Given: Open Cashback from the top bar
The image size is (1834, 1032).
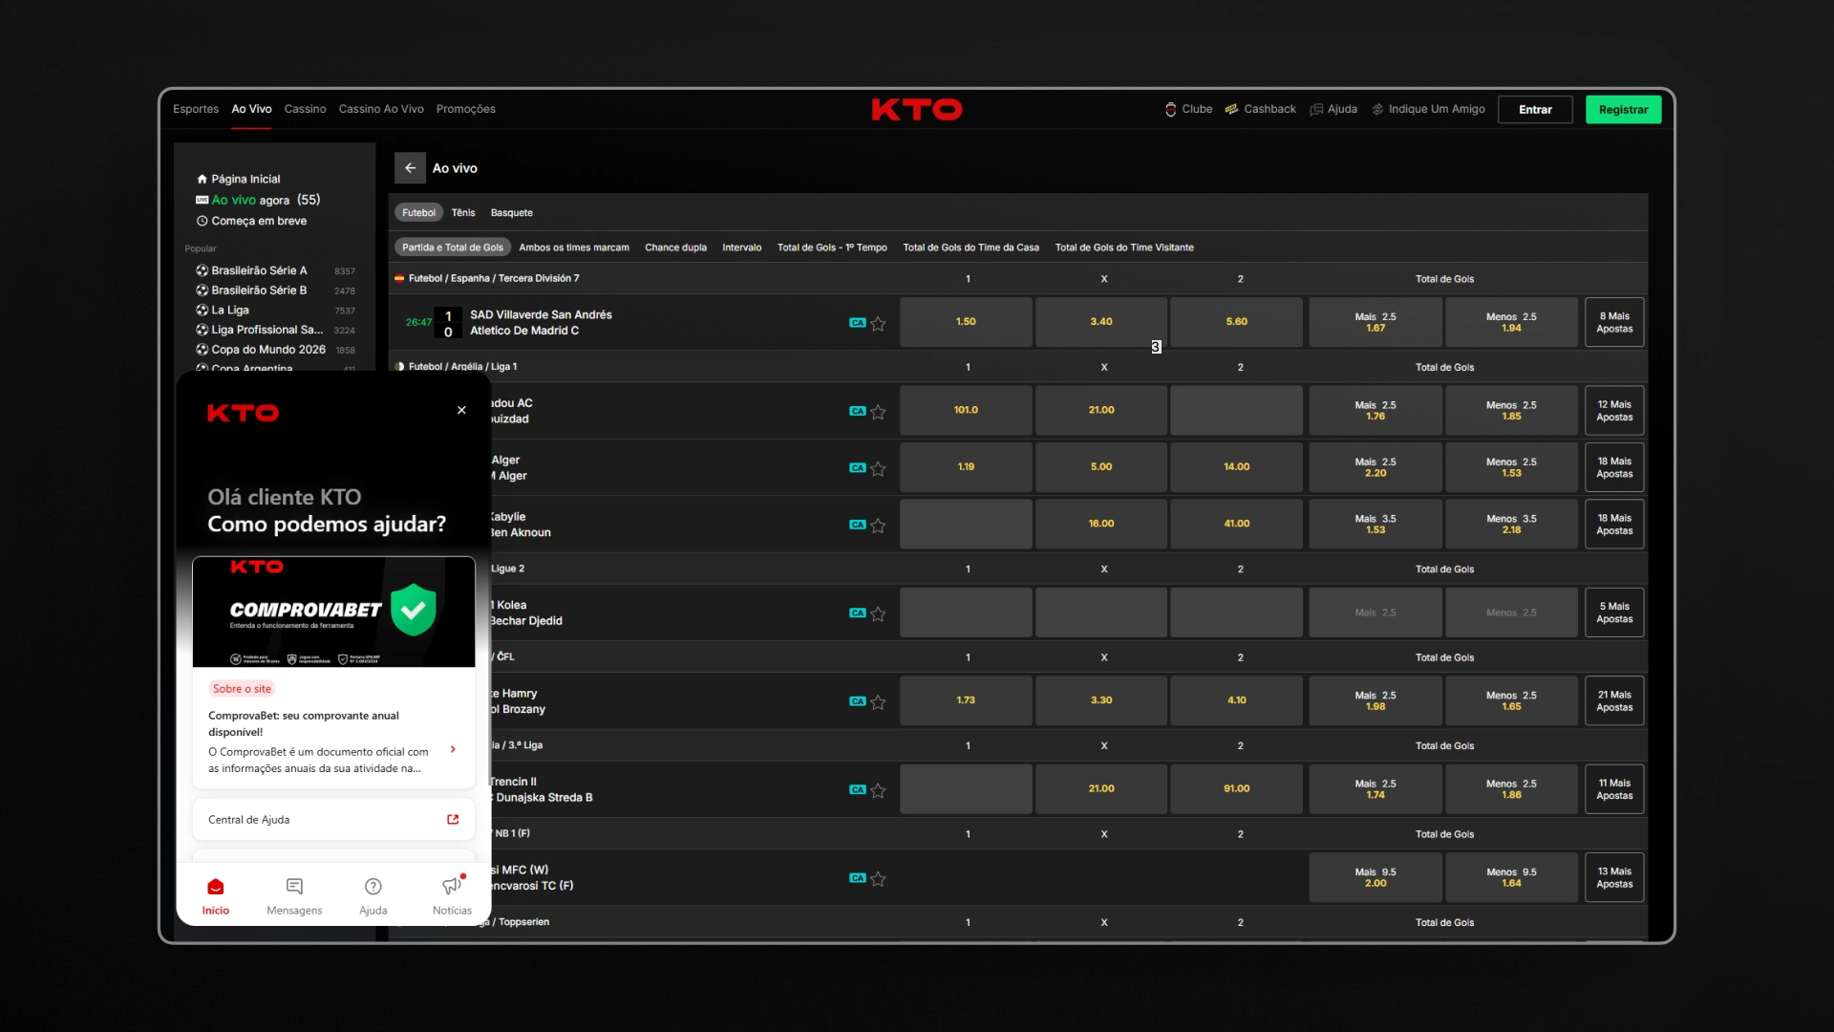Looking at the screenshot, I should (1261, 109).
